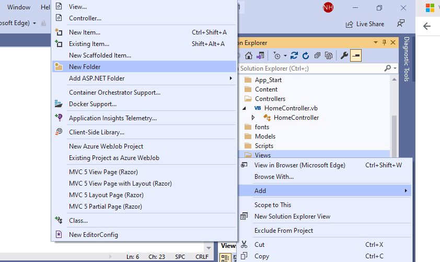Image resolution: width=440 pixels, height=262 pixels.
Task: Open the Pending Changes Filter dropdown arrow
Action: 285,55
